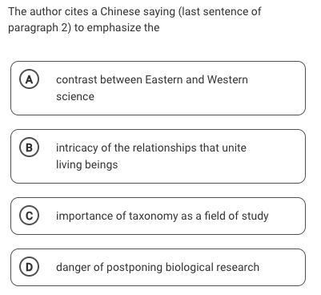The height and width of the screenshot is (295, 321).
Task: Select the circled D radio icon
Action: coord(30,267)
